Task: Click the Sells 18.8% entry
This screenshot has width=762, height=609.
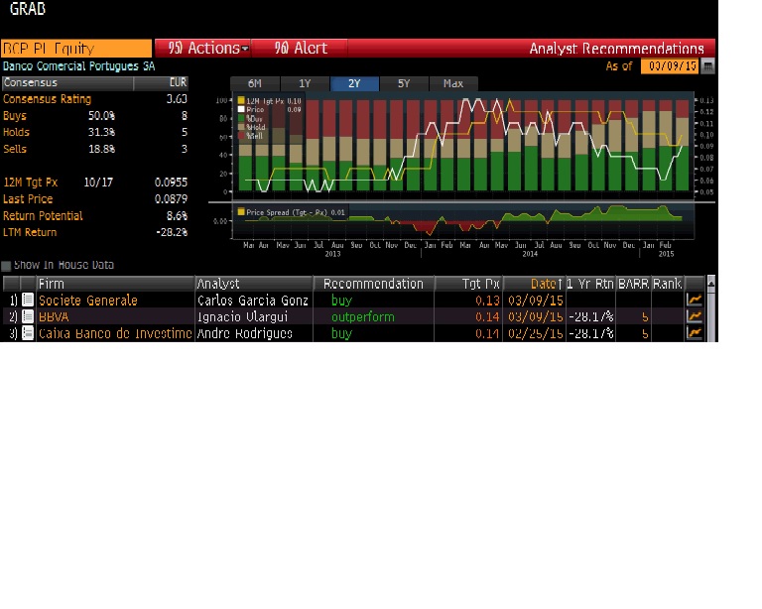Action: (x=95, y=149)
